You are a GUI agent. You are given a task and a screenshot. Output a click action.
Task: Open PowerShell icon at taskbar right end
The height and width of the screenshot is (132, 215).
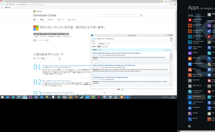(127, 97)
